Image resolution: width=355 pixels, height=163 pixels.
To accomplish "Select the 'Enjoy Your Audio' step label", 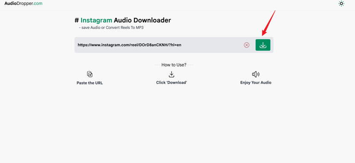I will tap(256, 83).
